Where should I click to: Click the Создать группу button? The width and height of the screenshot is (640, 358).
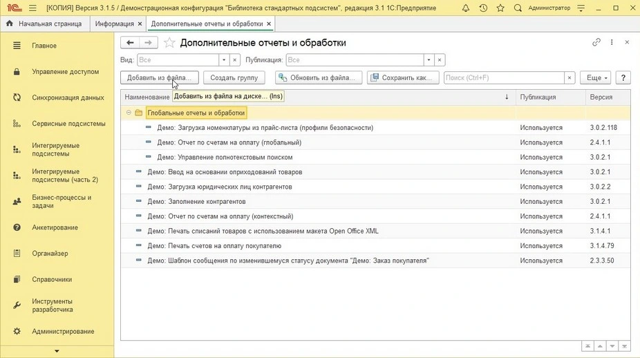[x=234, y=78]
